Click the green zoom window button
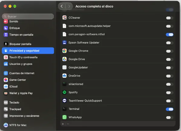The height and width of the screenshot is (131, 181). [x=15, y=6]
